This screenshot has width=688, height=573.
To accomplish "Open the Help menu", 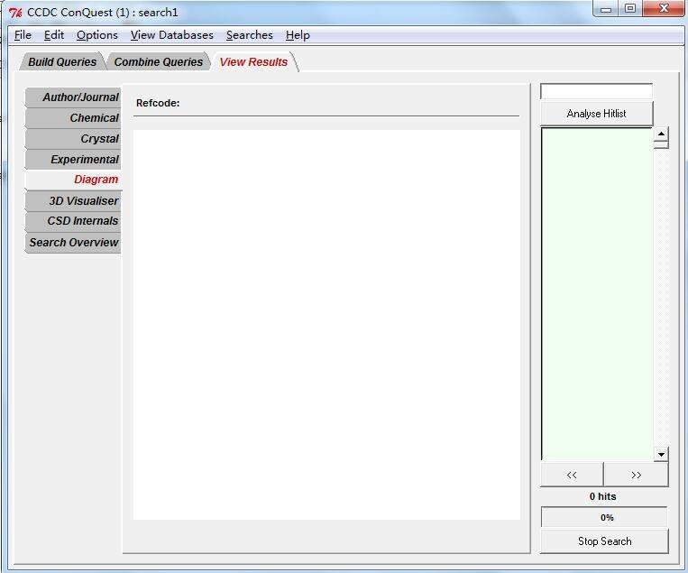I will click(x=298, y=35).
